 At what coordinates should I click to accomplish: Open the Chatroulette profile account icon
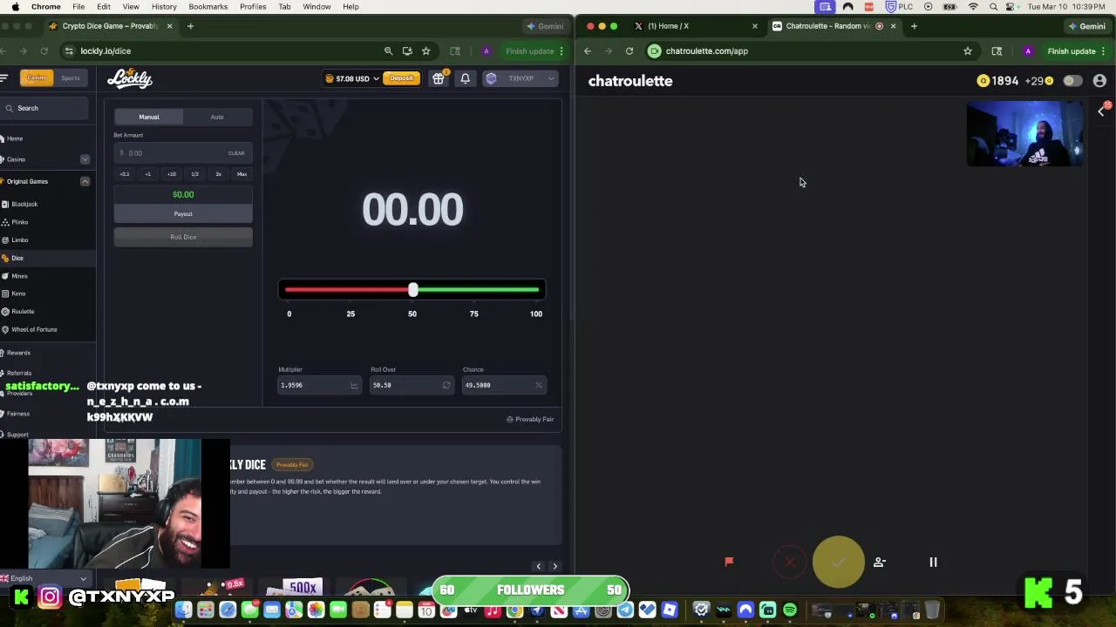pos(1099,81)
